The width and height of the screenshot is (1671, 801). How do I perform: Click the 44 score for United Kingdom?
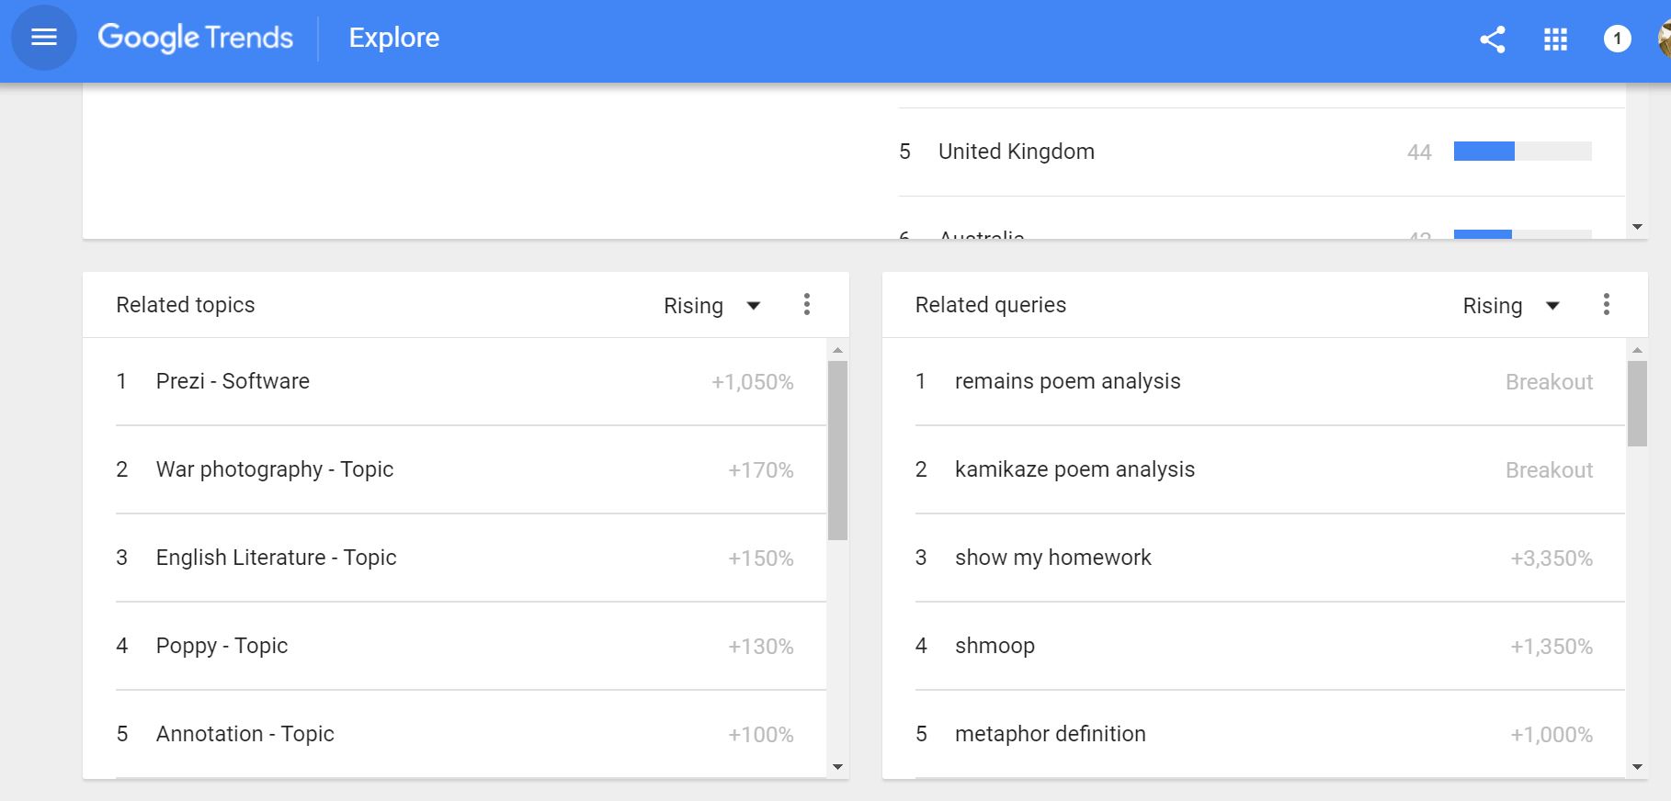click(x=1419, y=152)
